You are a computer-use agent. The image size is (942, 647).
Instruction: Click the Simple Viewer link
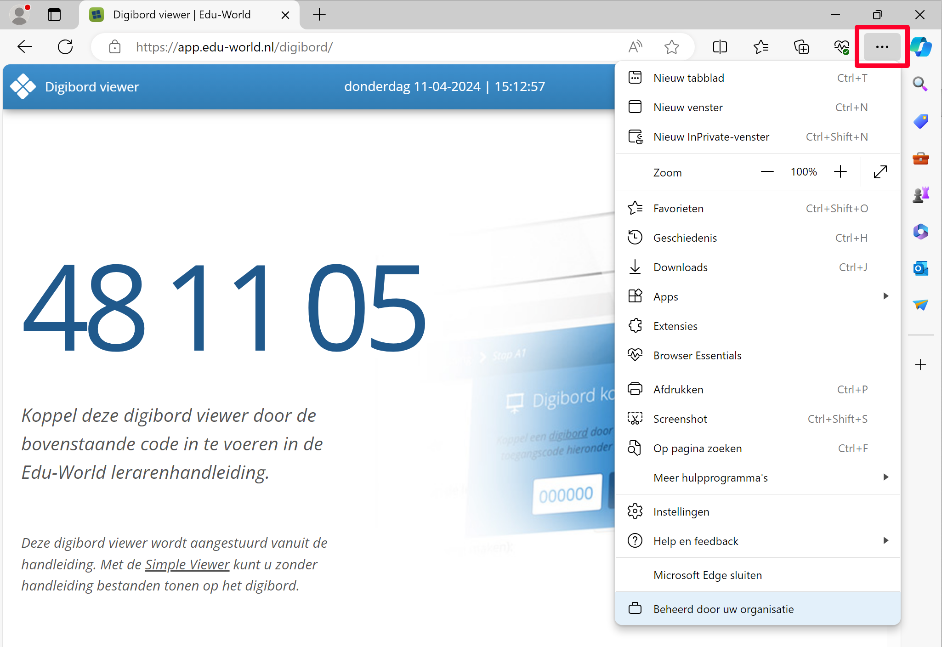[187, 564]
